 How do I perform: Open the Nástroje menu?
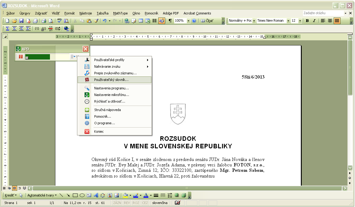pos(85,13)
